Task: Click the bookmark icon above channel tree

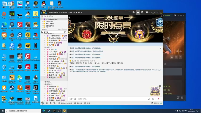Action: pos(51,16)
